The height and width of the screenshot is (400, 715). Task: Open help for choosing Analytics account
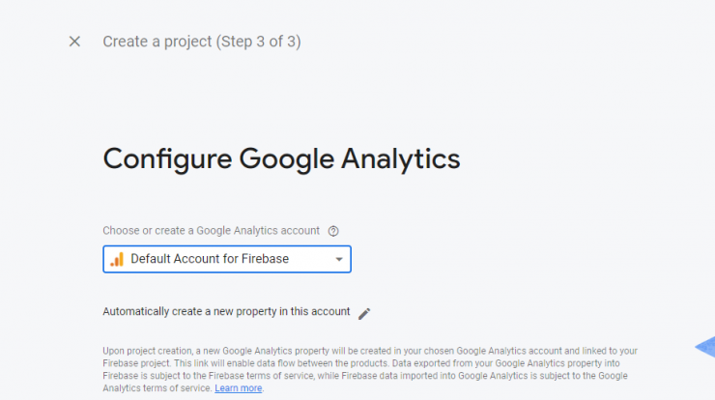point(333,231)
